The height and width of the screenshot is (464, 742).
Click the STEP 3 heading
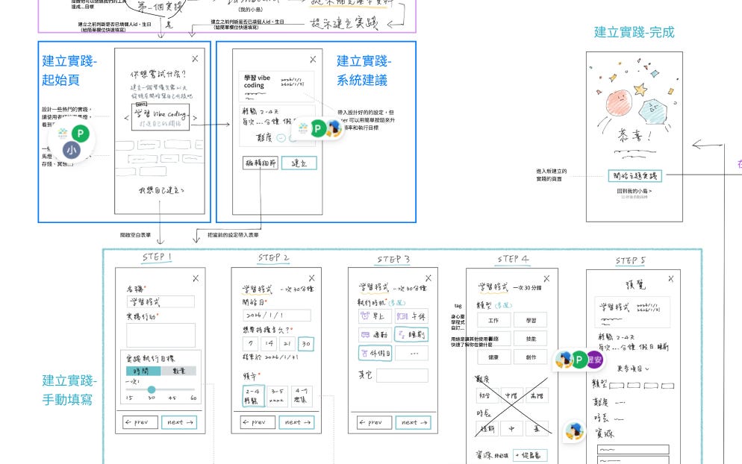(393, 259)
